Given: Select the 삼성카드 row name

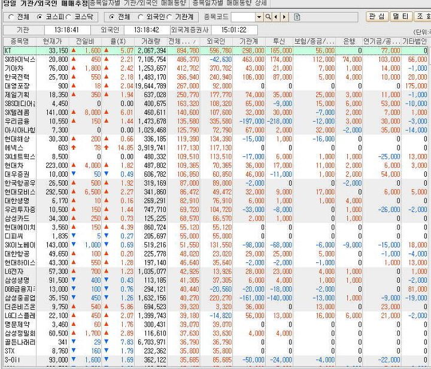Looking at the screenshot, I should tap(17, 218).
